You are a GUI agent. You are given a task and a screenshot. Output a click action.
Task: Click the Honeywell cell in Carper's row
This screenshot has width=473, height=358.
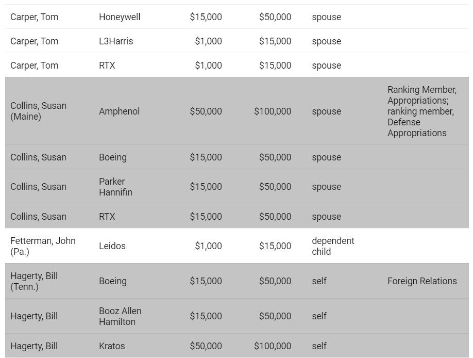[x=120, y=17]
